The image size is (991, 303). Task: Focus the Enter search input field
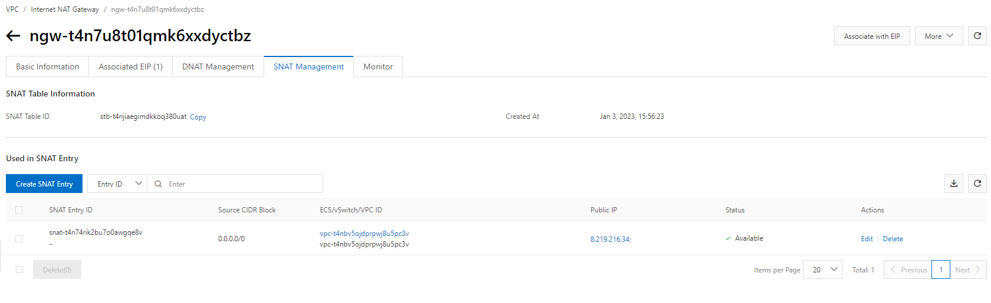point(242,184)
